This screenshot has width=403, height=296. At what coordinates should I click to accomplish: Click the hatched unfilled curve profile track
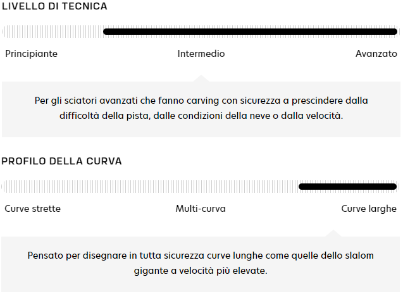[150, 186]
